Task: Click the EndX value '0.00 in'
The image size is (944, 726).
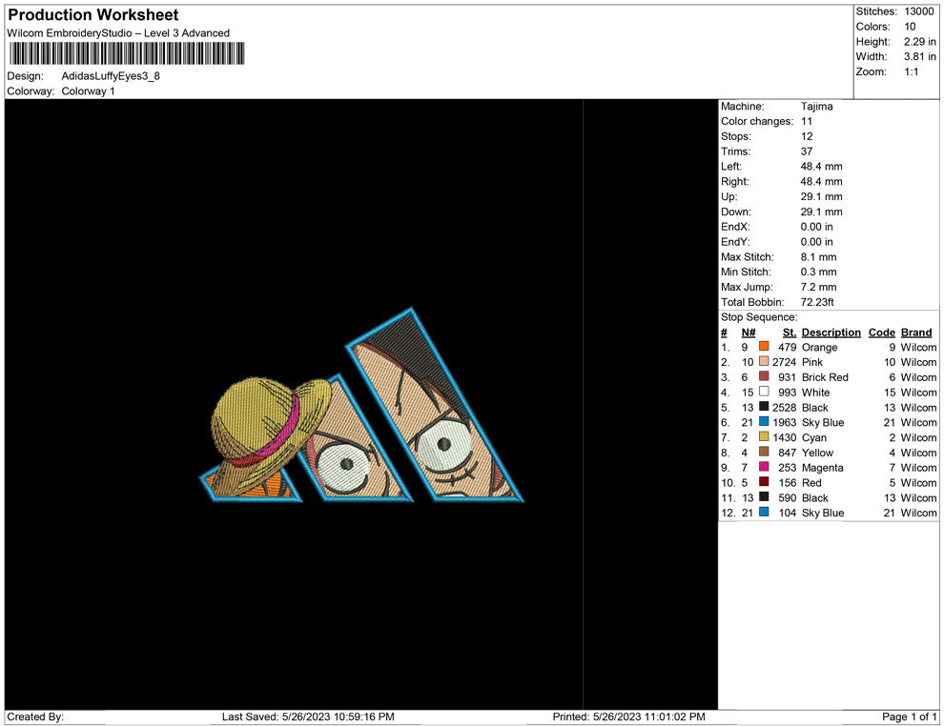Action: tap(816, 227)
